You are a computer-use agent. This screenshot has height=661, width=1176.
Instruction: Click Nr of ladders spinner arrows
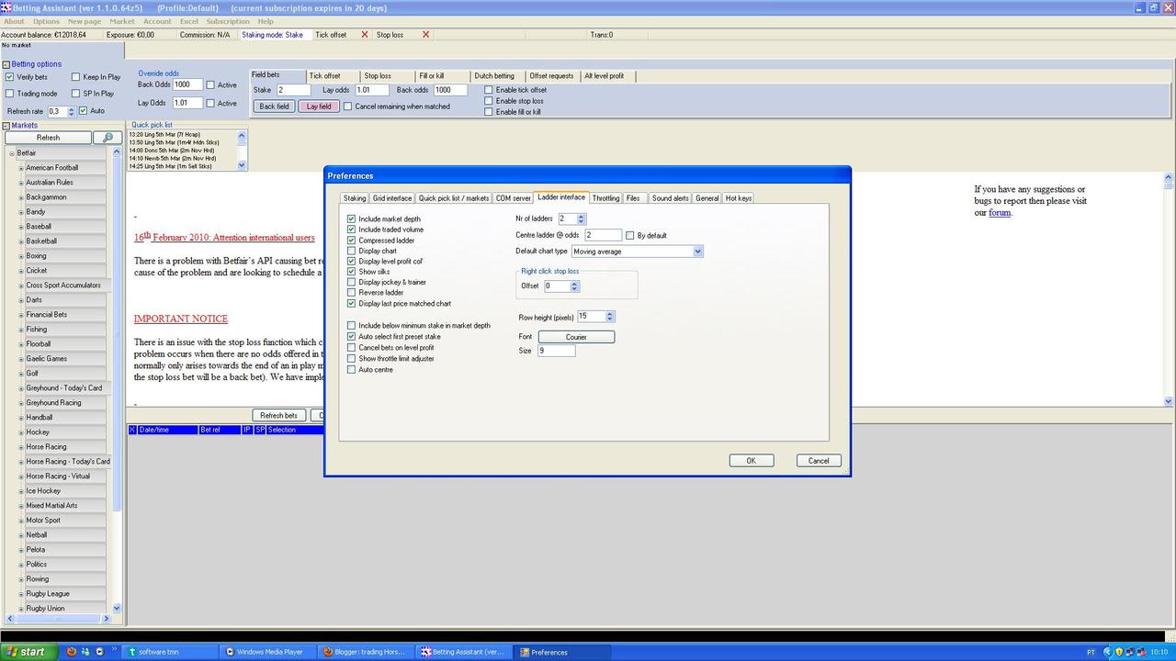[581, 218]
